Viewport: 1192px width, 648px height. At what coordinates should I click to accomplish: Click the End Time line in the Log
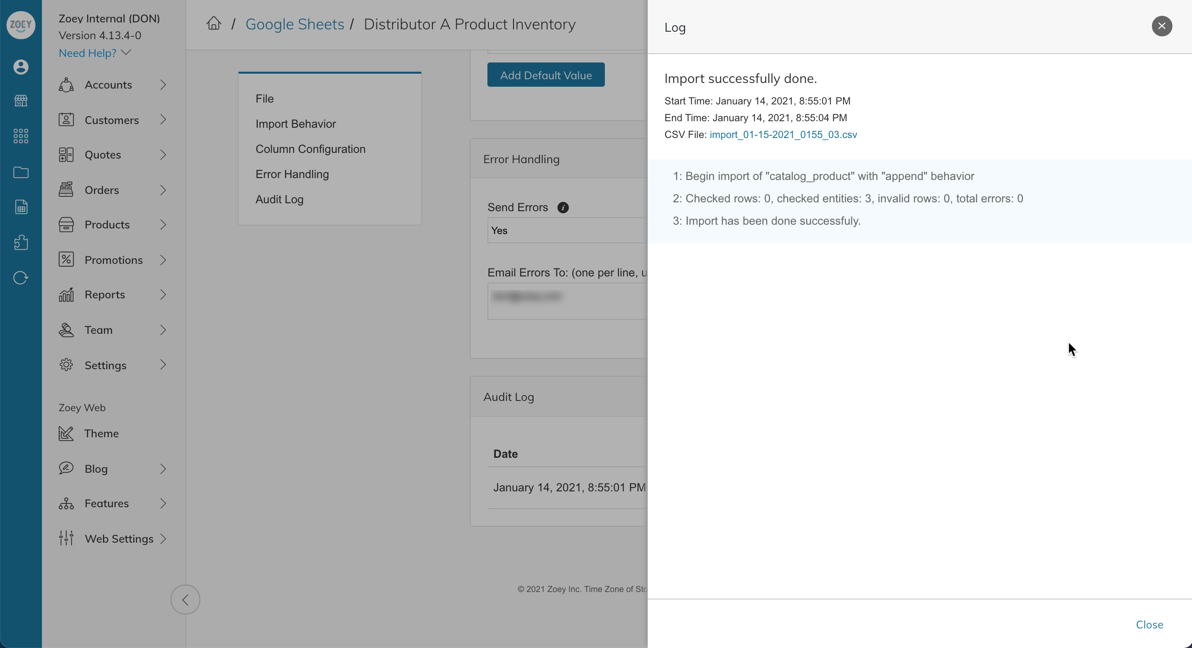tap(756, 118)
